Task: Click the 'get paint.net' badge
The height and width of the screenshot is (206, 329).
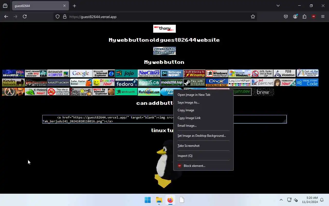Action: (262, 83)
